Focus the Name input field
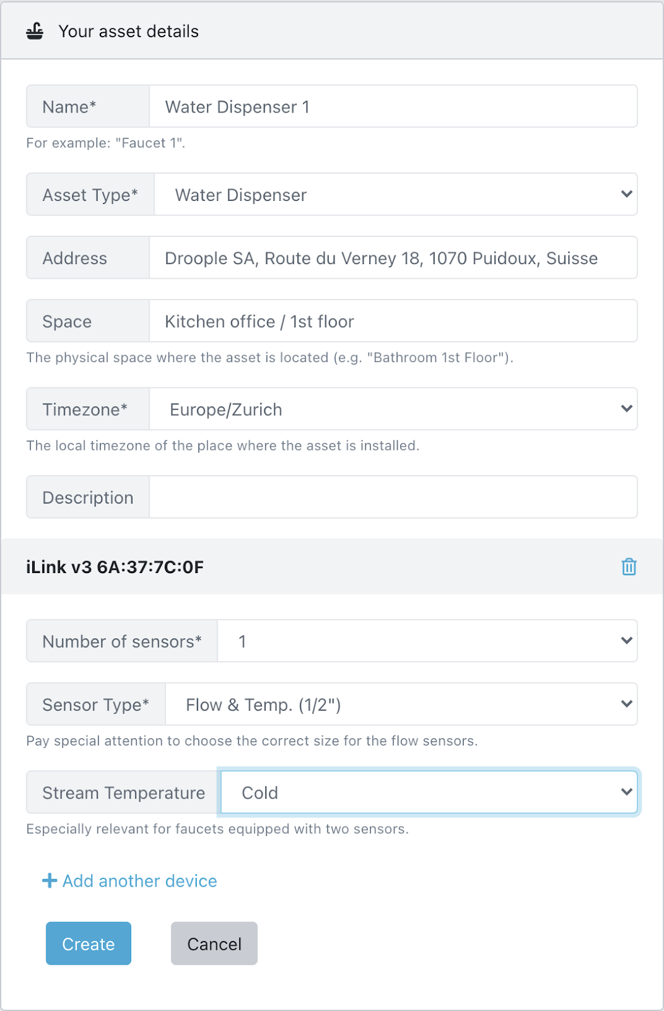 tap(393, 107)
